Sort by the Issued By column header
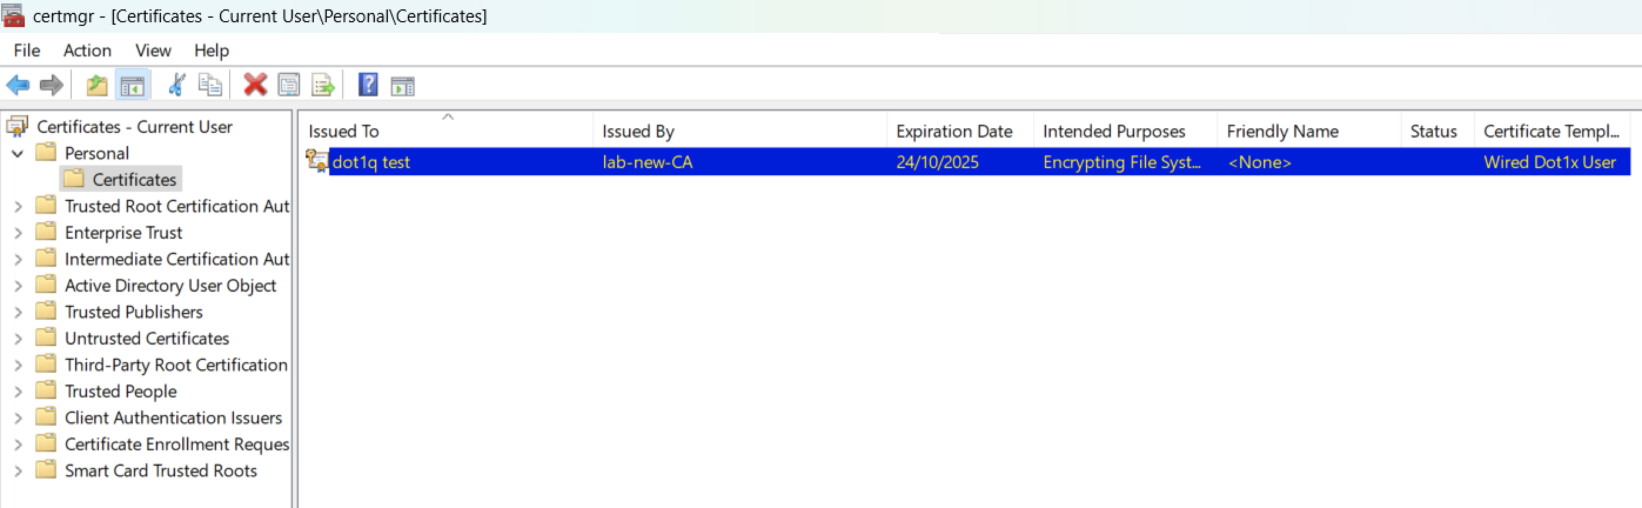 [638, 131]
